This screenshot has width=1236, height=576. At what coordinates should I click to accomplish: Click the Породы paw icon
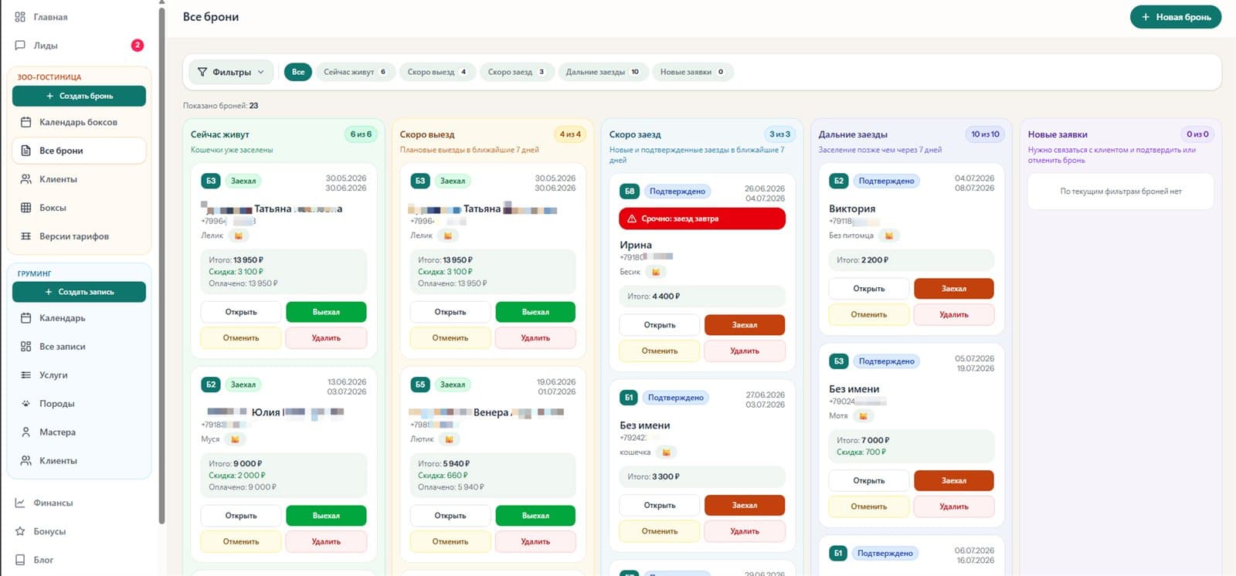(x=26, y=404)
